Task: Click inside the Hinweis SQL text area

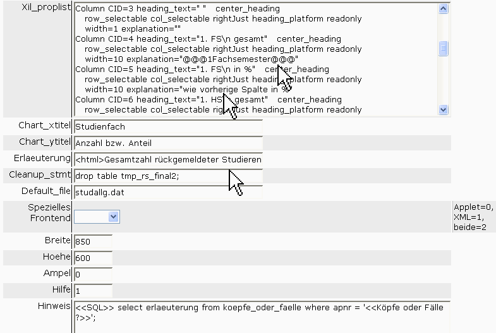Action: [262, 315]
